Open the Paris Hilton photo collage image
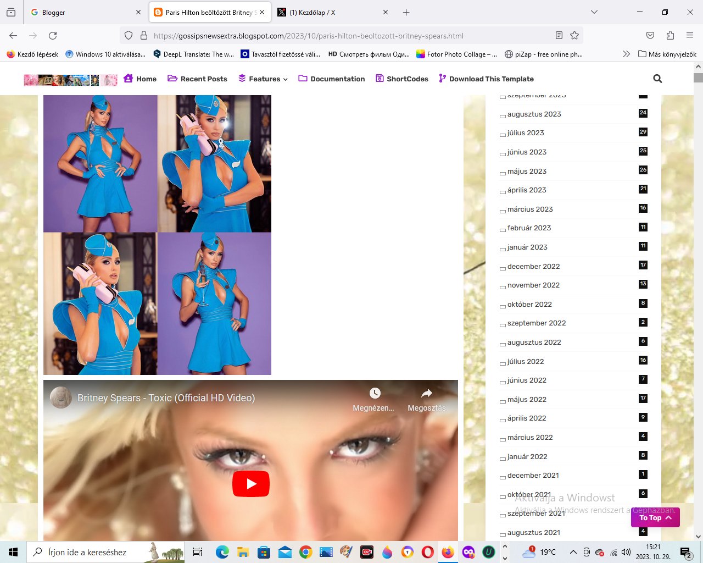703x563 pixels. point(157,235)
